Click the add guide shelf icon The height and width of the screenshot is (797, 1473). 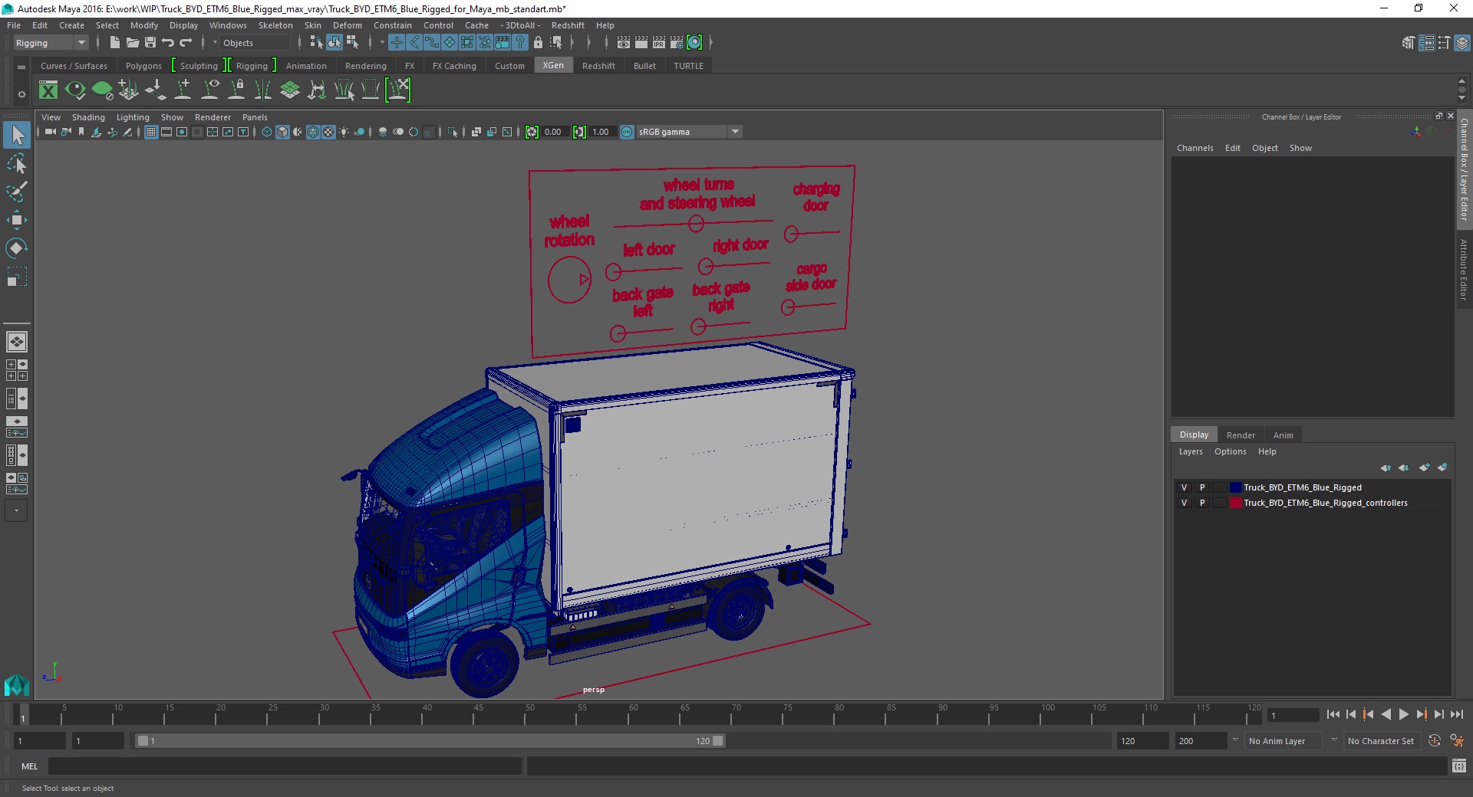(x=183, y=90)
